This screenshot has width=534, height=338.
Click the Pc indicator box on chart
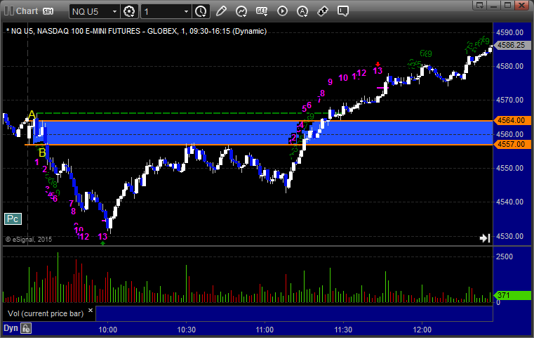[13, 219]
